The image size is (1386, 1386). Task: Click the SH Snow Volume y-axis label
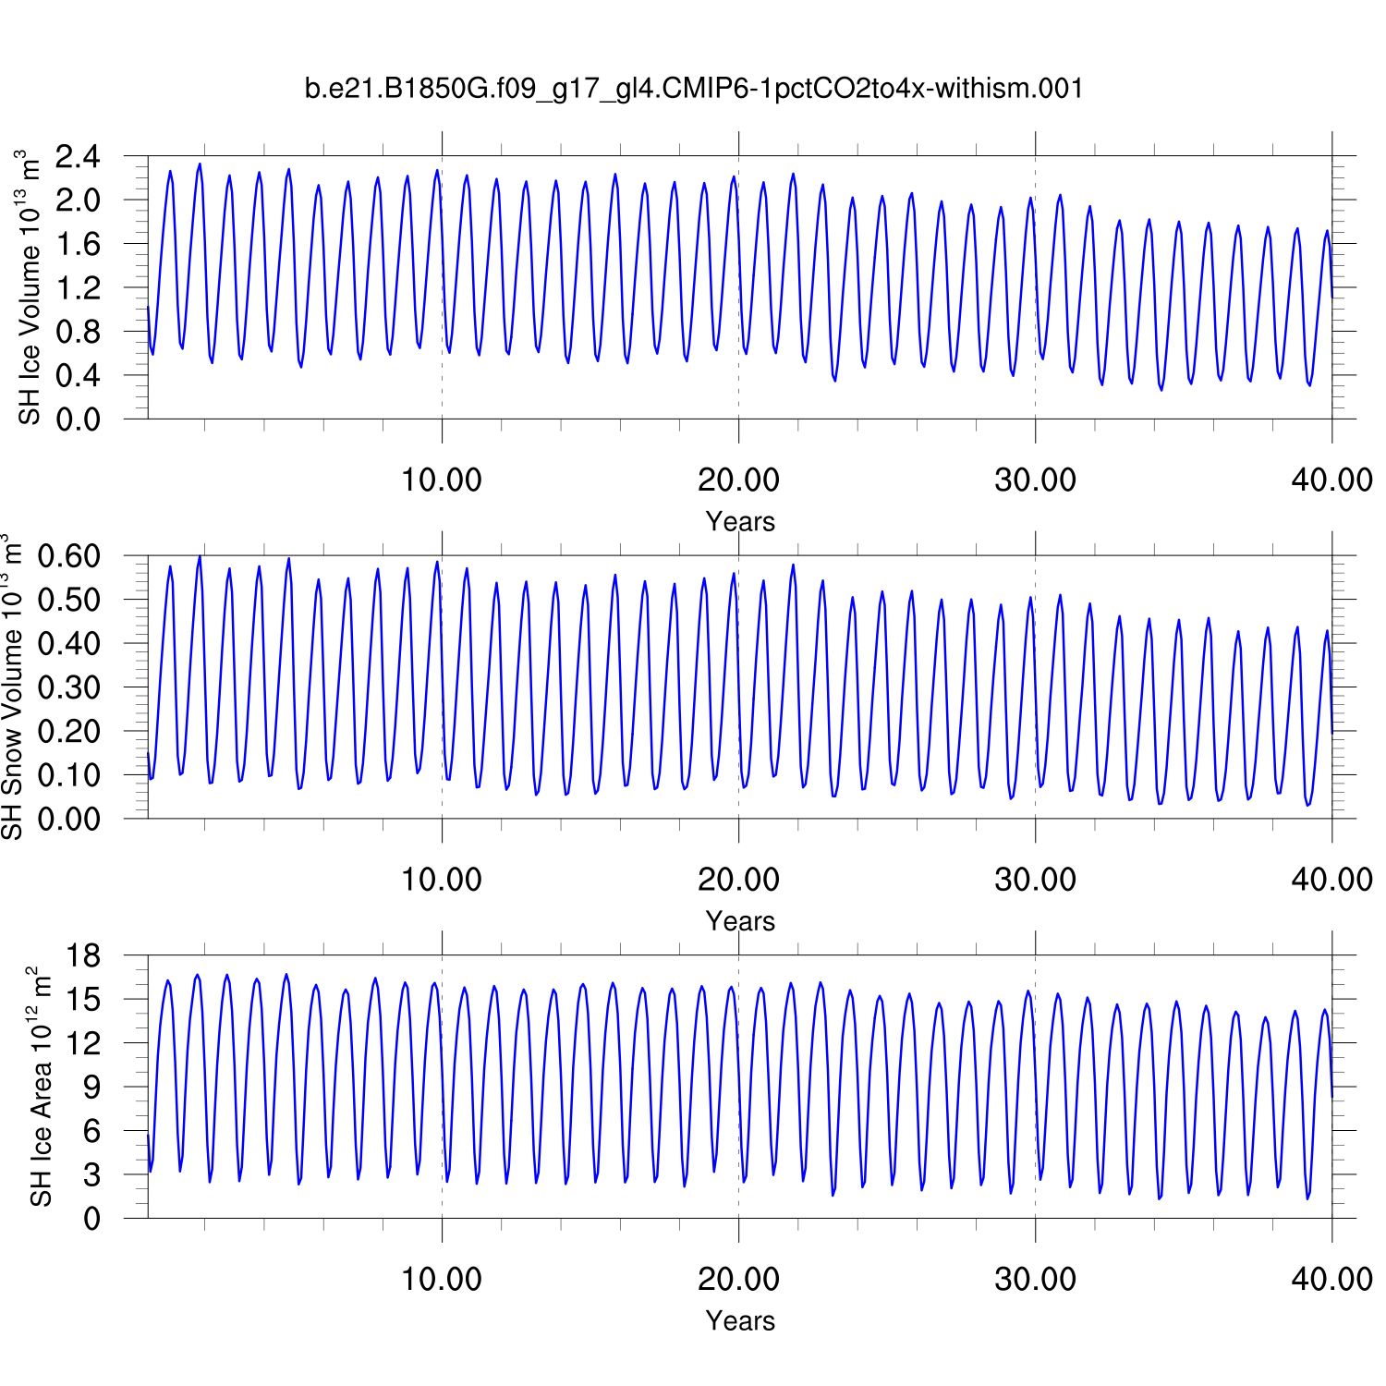(12, 687)
